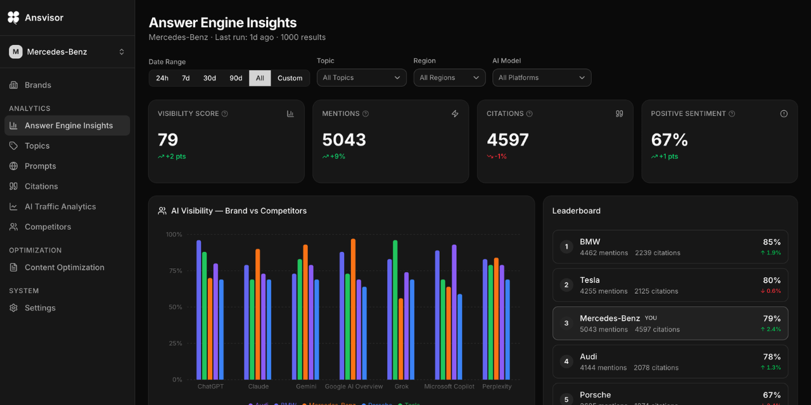
Task: Open the Competitors page
Action: (67, 227)
